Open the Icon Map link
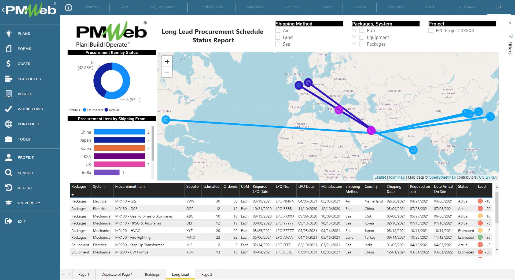The height and width of the screenshot is (280, 515). pyautogui.click(x=397, y=177)
